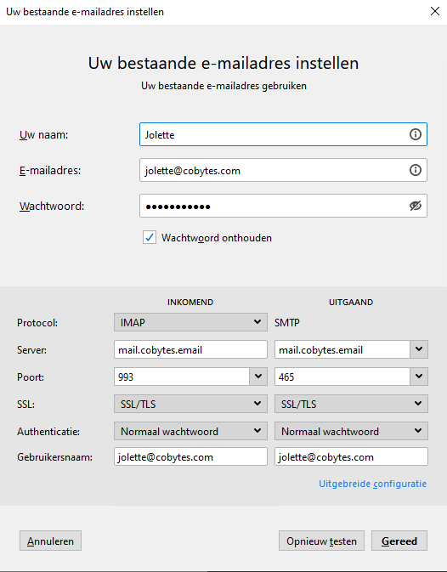This screenshot has height=572, width=447.
Task: Open the outgoing SSL/TLS dropdown
Action: coord(351,404)
